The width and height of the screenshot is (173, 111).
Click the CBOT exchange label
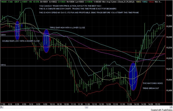click(x=17, y=2)
